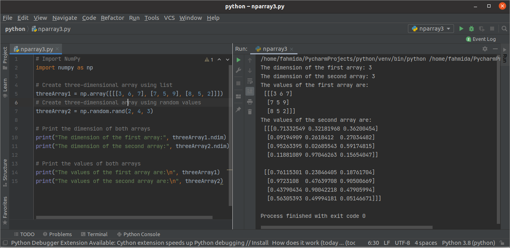Image resolution: width=510 pixels, height=248 pixels.
Task: Click the search magnifier icon at top right
Action: (x=504, y=29)
